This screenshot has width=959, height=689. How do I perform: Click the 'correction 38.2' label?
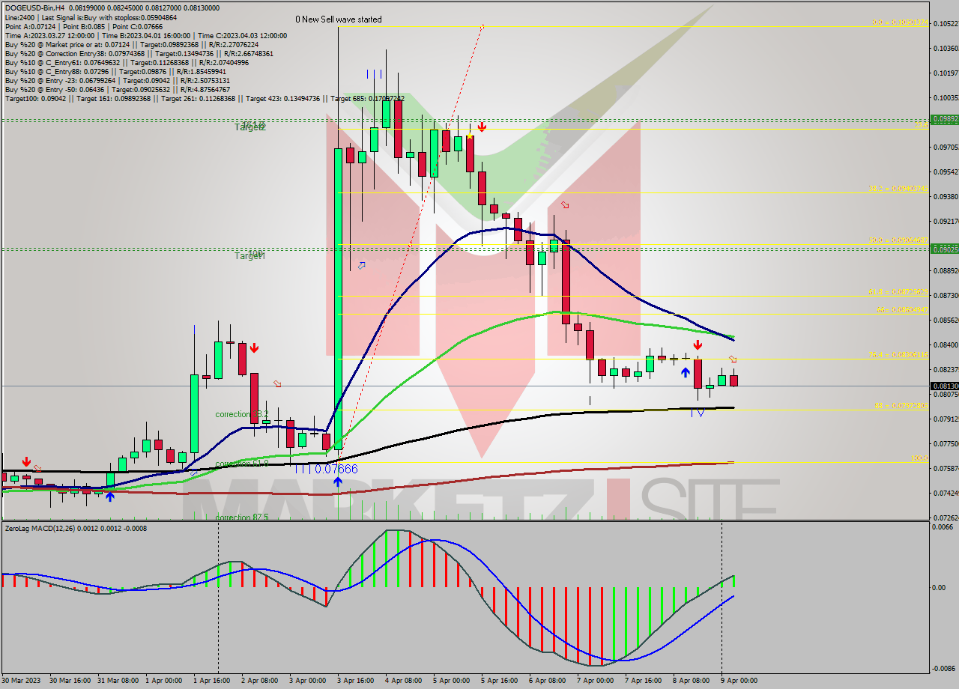[241, 414]
